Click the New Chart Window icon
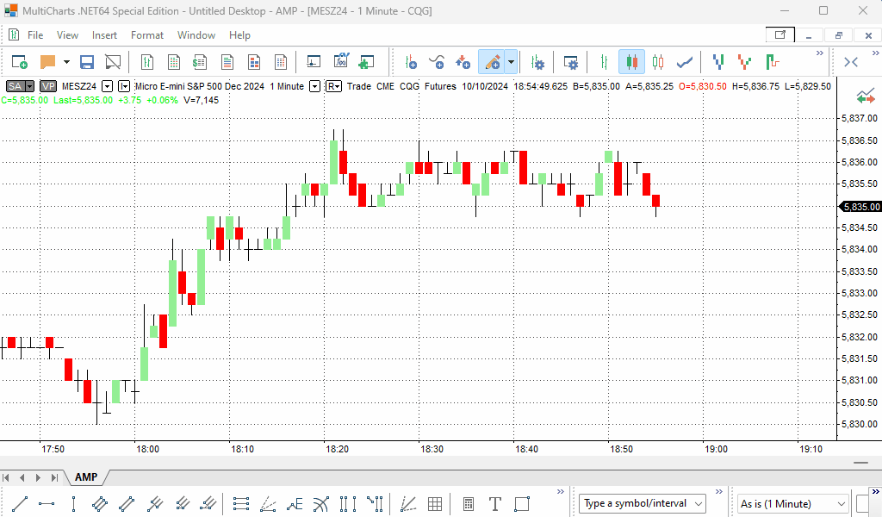The width and height of the screenshot is (882, 517). [19, 62]
